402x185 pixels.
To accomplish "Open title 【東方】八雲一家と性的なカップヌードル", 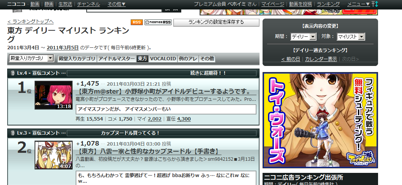I will 148,152.
